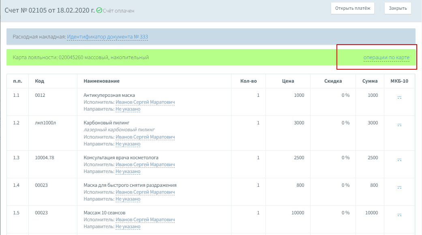
Task: Open МКБ-10 dots for Антикуперозная маска row
Action: (x=399, y=97)
